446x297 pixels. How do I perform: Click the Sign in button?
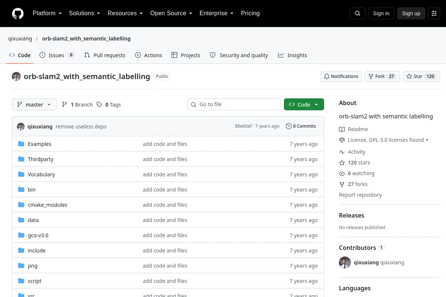[x=381, y=13]
